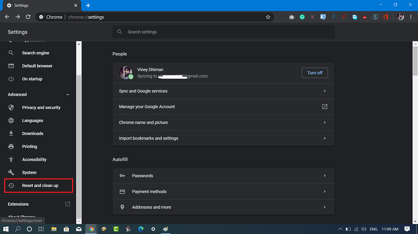Click the volume icon in system tray
This screenshot has width=418, height=234.
(x=364, y=229)
